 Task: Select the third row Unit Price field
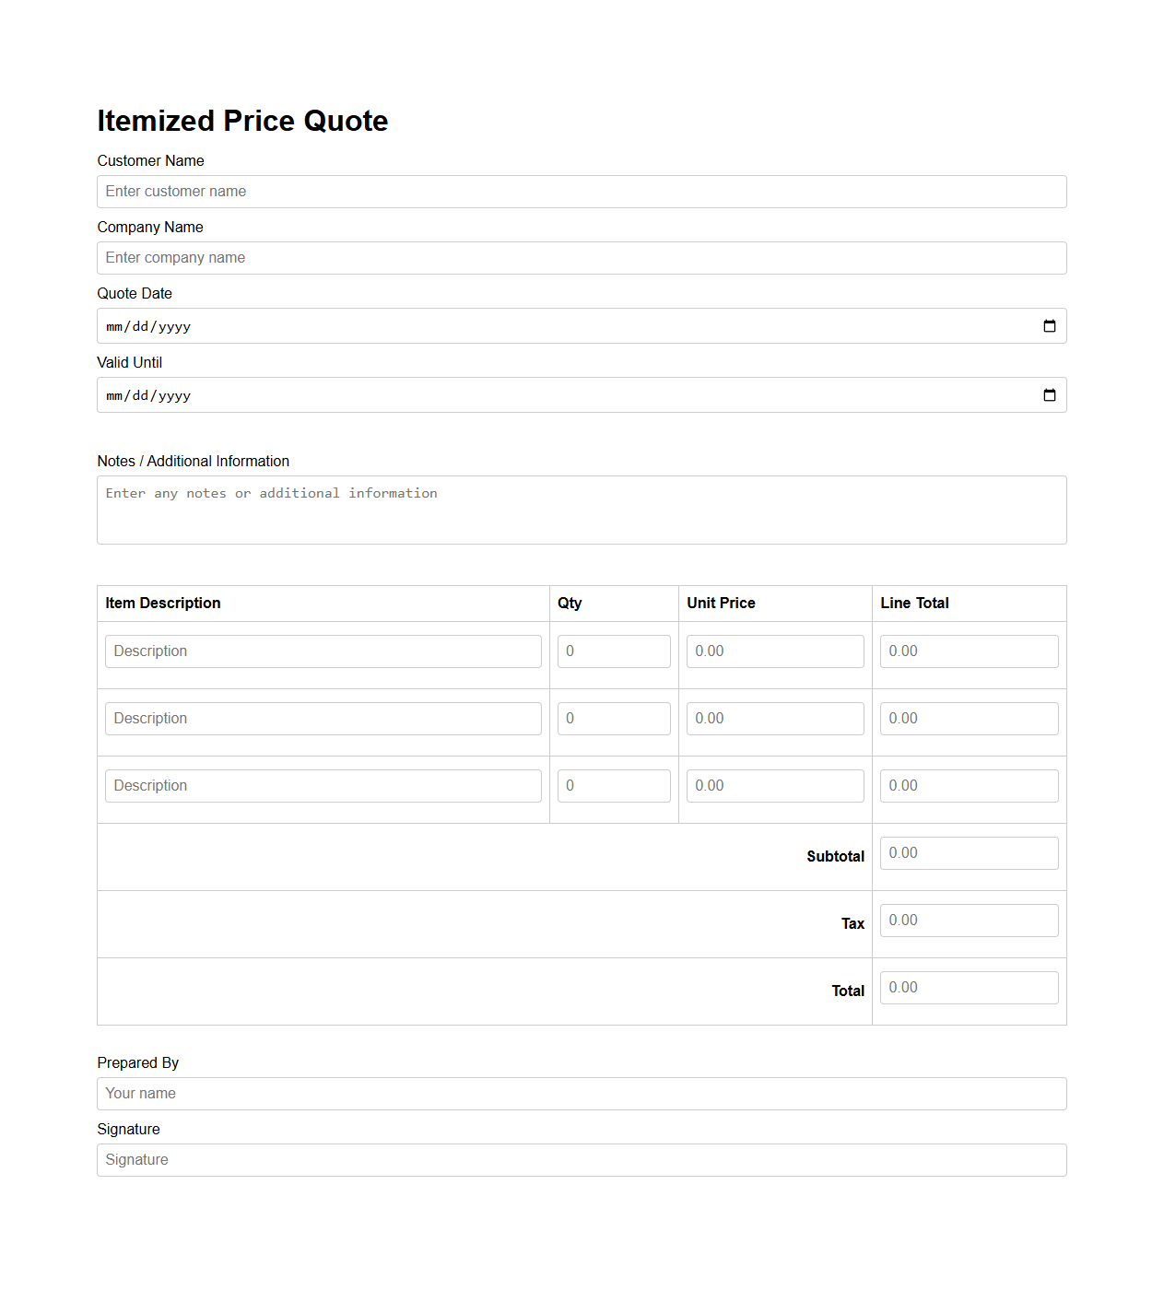tap(774, 785)
